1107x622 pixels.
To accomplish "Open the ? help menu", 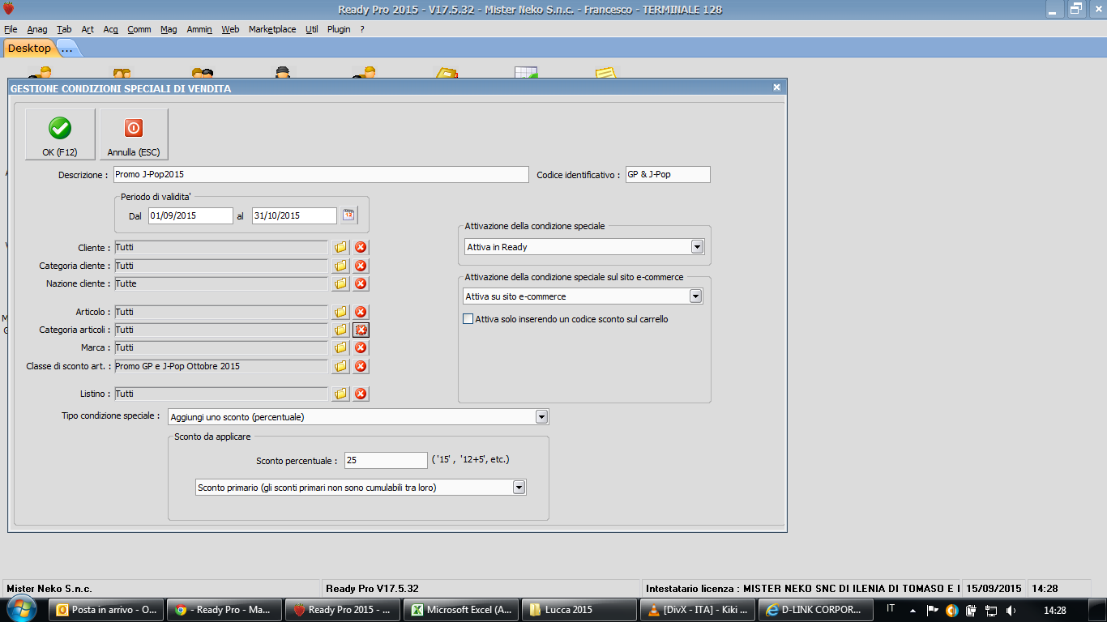I will 362,29.
